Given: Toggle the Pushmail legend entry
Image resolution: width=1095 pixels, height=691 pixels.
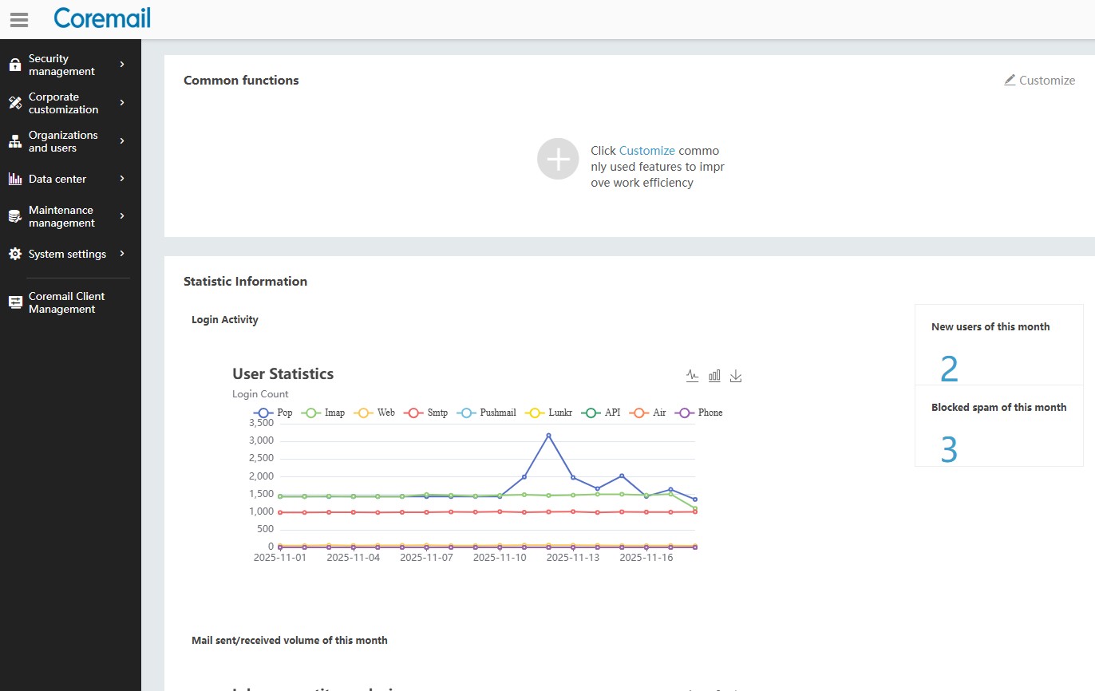Looking at the screenshot, I should (x=488, y=413).
